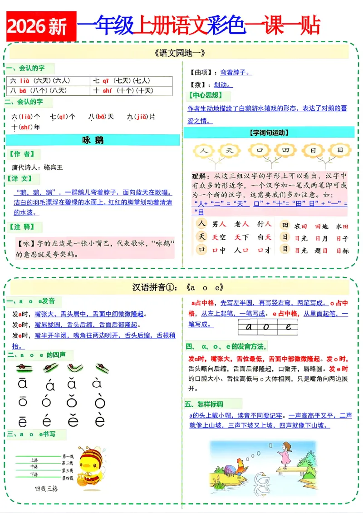Click the tone letter é
This screenshot has width=363, height=513.
click(x=47, y=420)
